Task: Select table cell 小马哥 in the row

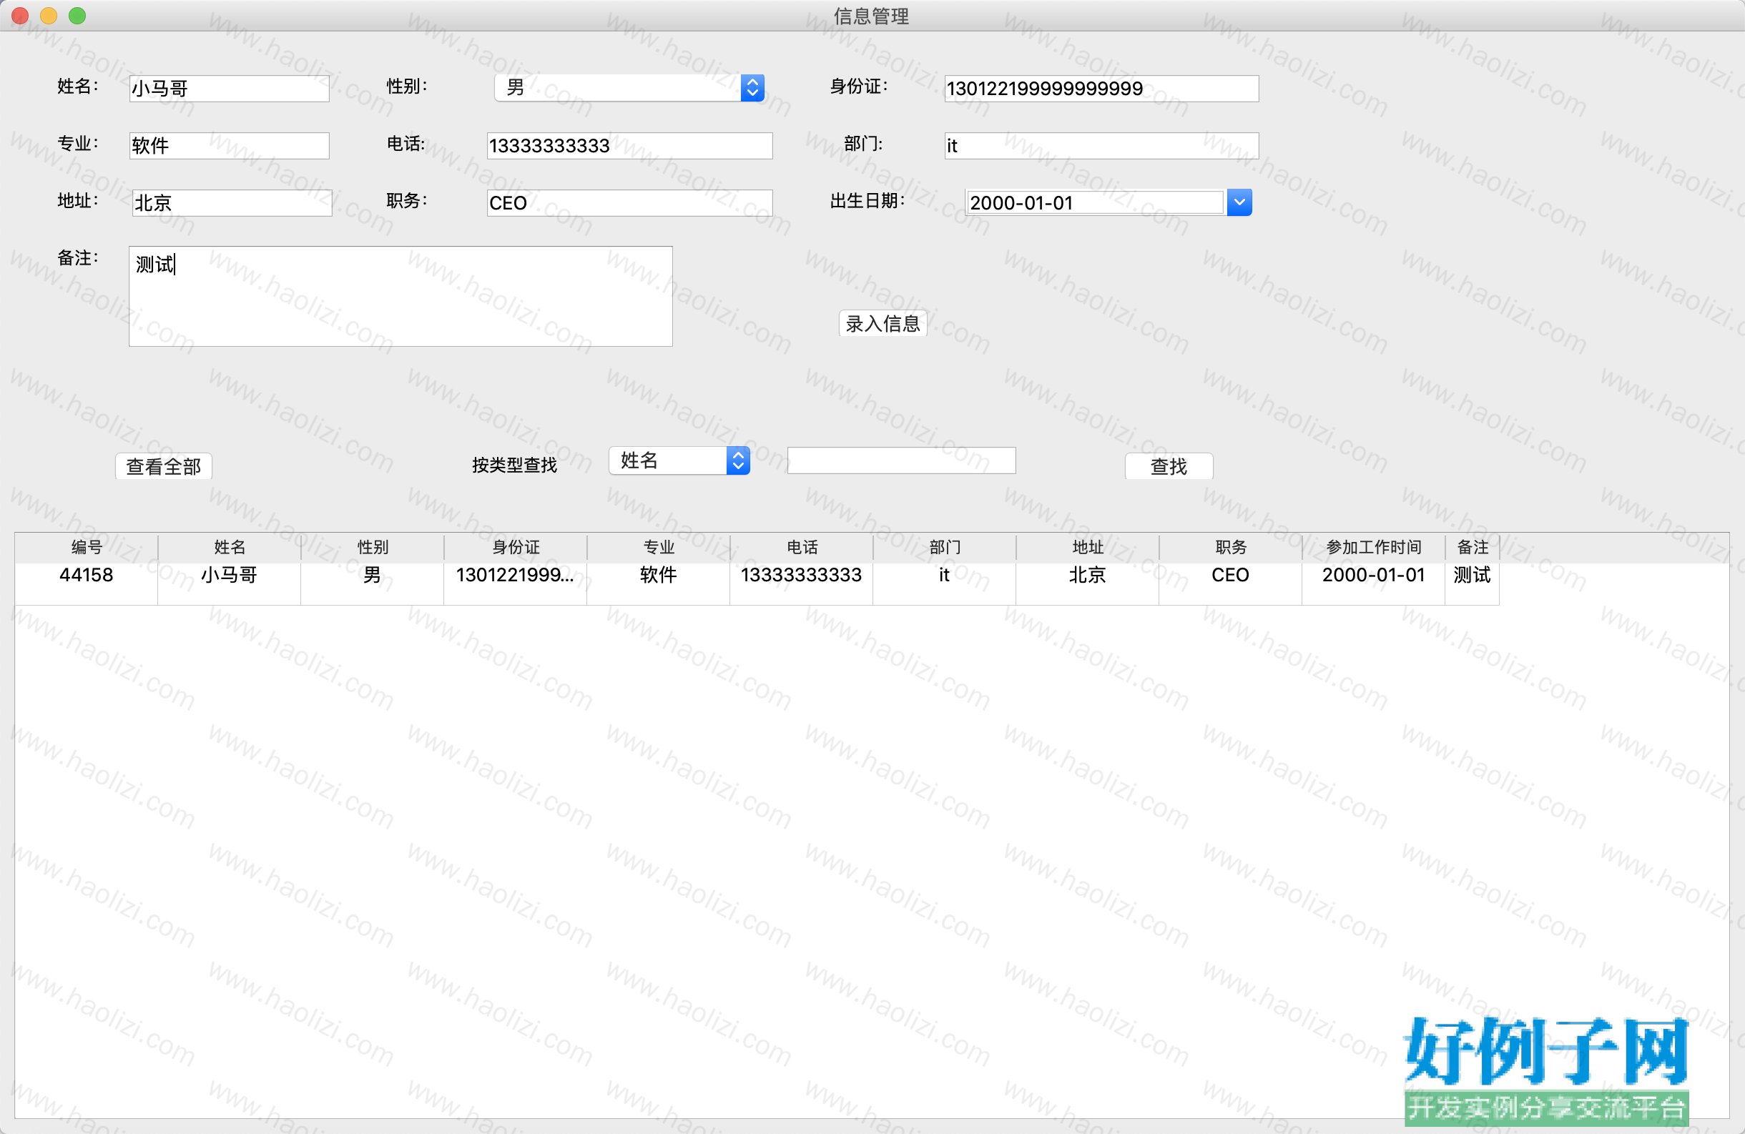Action: click(x=230, y=583)
